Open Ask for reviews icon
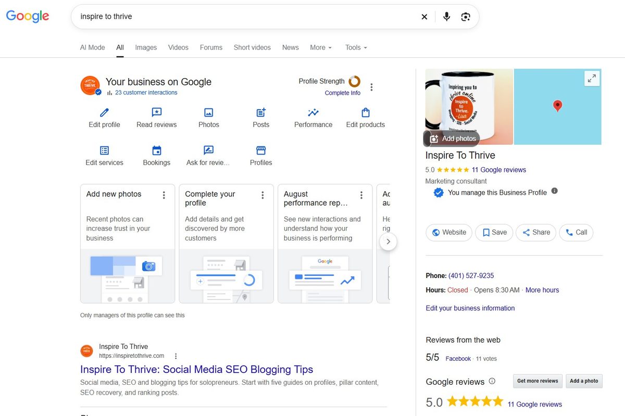 click(209, 150)
